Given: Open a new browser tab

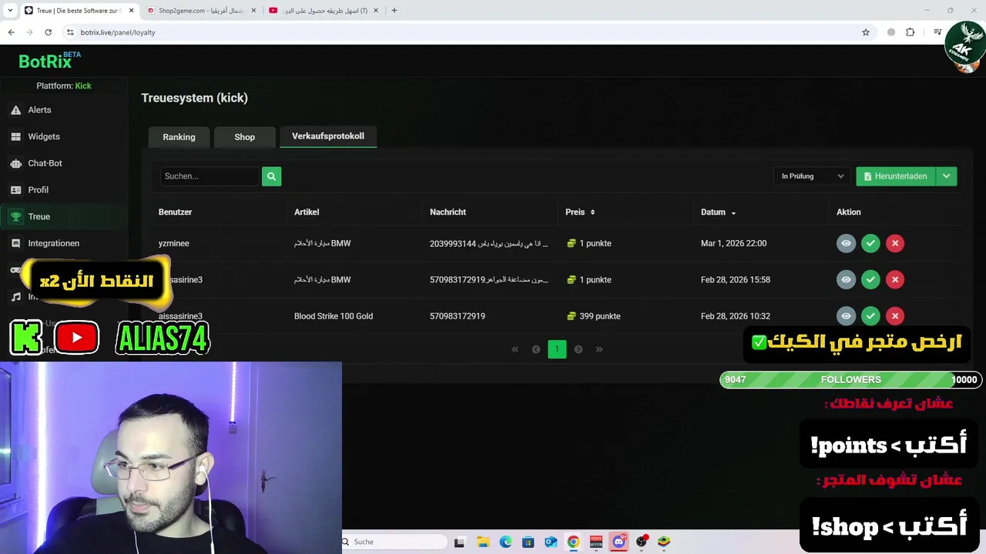Looking at the screenshot, I should (x=394, y=11).
